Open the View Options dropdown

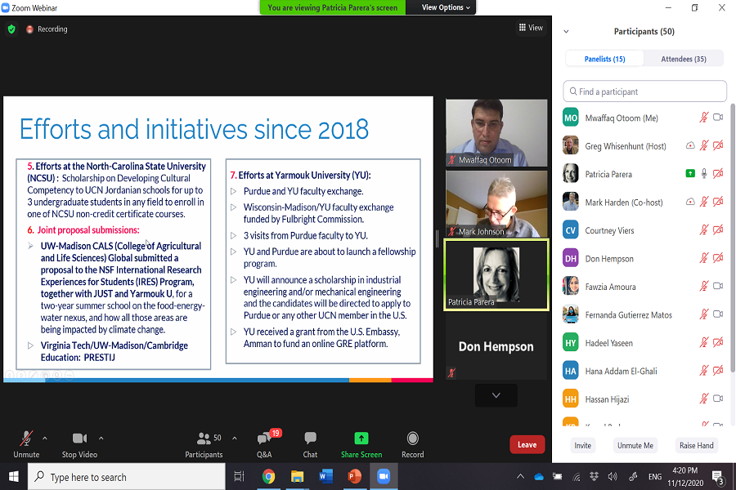pyautogui.click(x=446, y=7)
